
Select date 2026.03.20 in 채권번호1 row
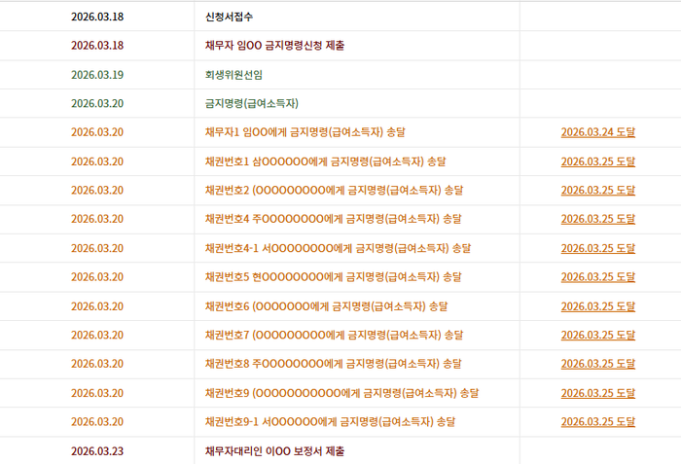click(x=97, y=161)
